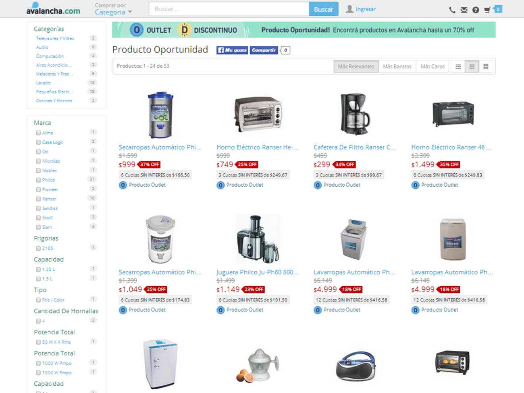Click the Facebook Me gusta button
The height and width of the screenshot is (393, 524).
(232, 50)
